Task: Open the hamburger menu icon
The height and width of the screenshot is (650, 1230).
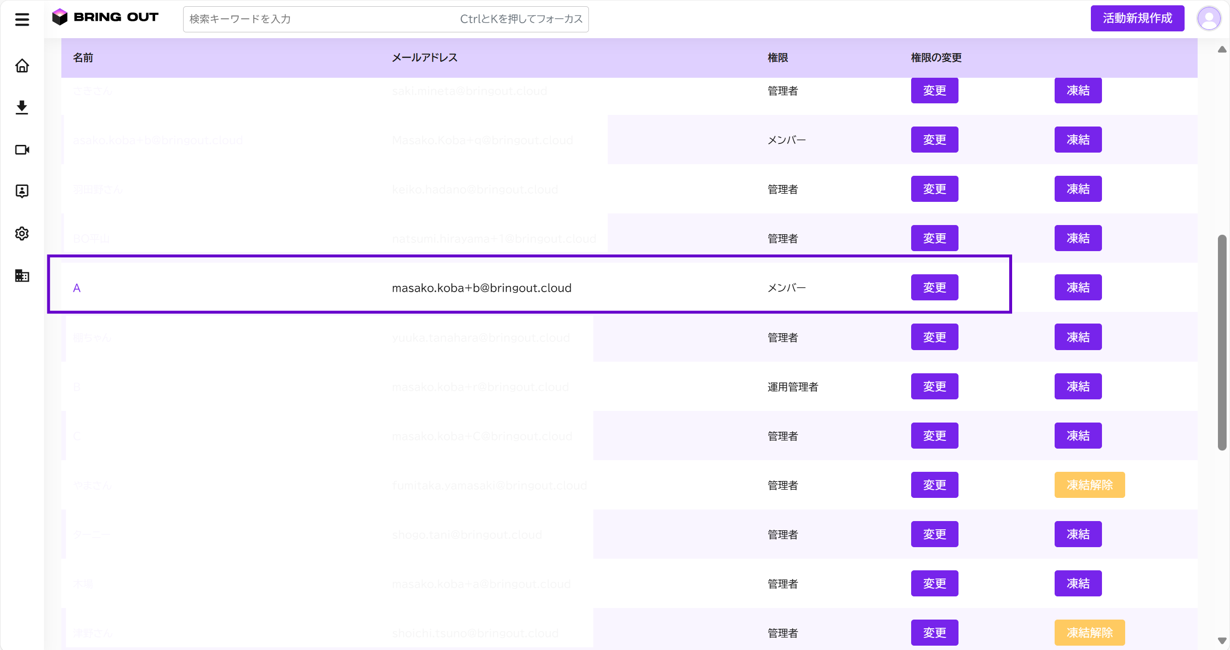Action: [x=22, y=19]
